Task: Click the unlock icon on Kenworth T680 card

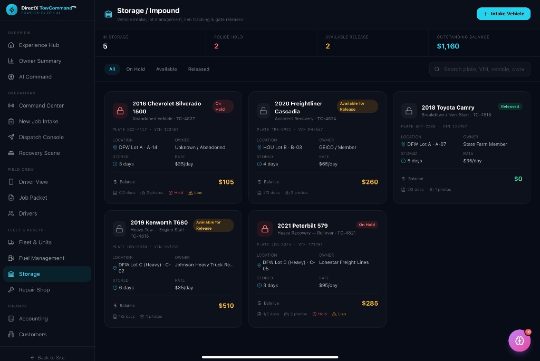Action: (119, 229)
